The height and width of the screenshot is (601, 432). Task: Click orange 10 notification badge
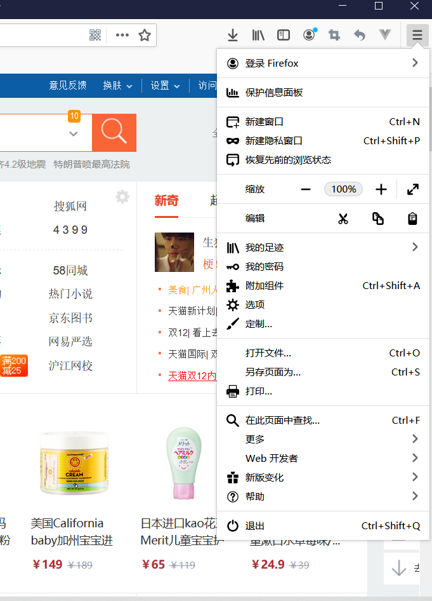click(x=74, y=116)
